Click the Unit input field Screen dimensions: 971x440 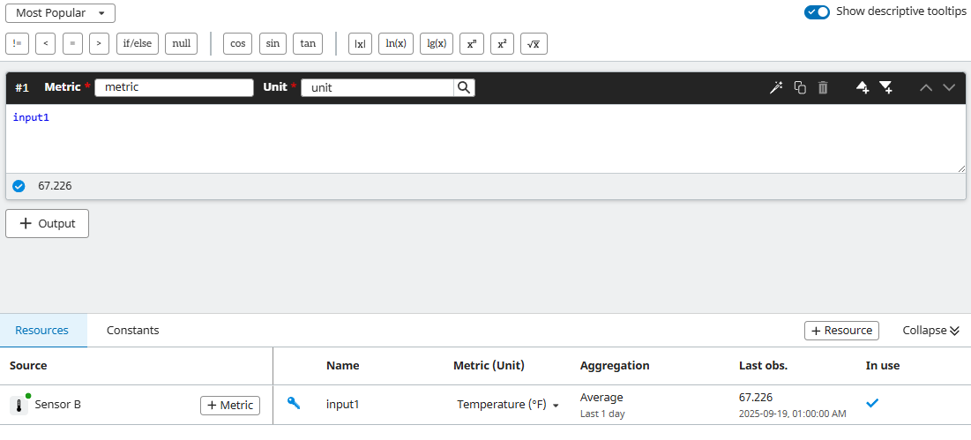tap(377, 87)
